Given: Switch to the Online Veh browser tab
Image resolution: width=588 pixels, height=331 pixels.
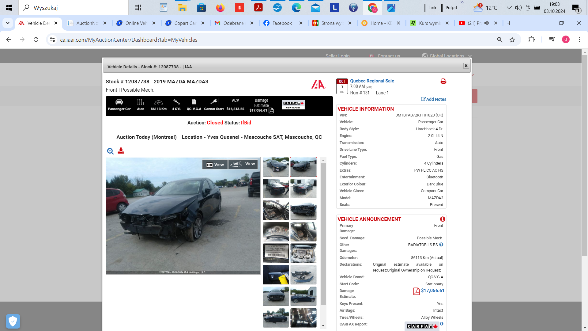Looking at the screenshot, I should (136, 23).
